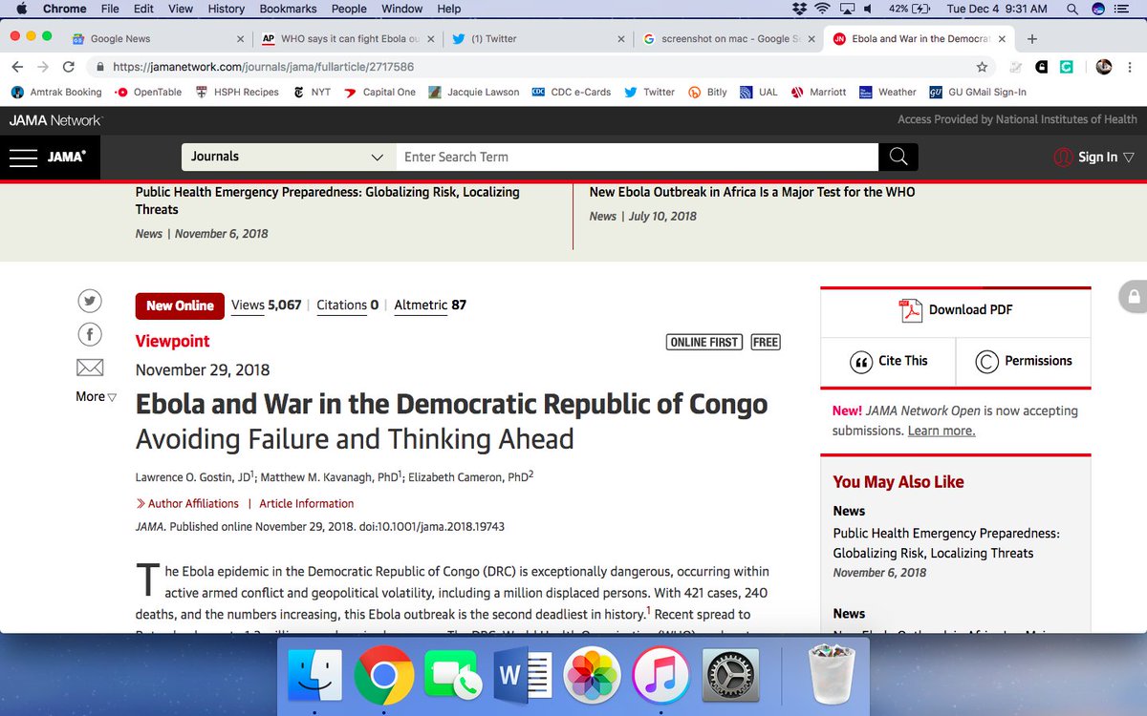Open Cite This option
This screenshot has width=1147, height=716.
click(889, 361)
